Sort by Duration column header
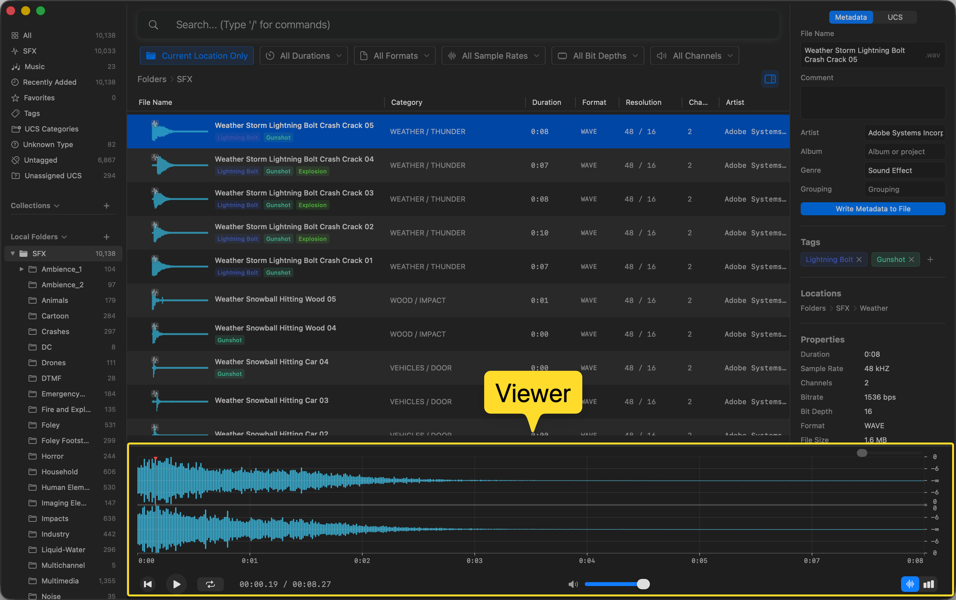956x600 pixels. (546, 102)
